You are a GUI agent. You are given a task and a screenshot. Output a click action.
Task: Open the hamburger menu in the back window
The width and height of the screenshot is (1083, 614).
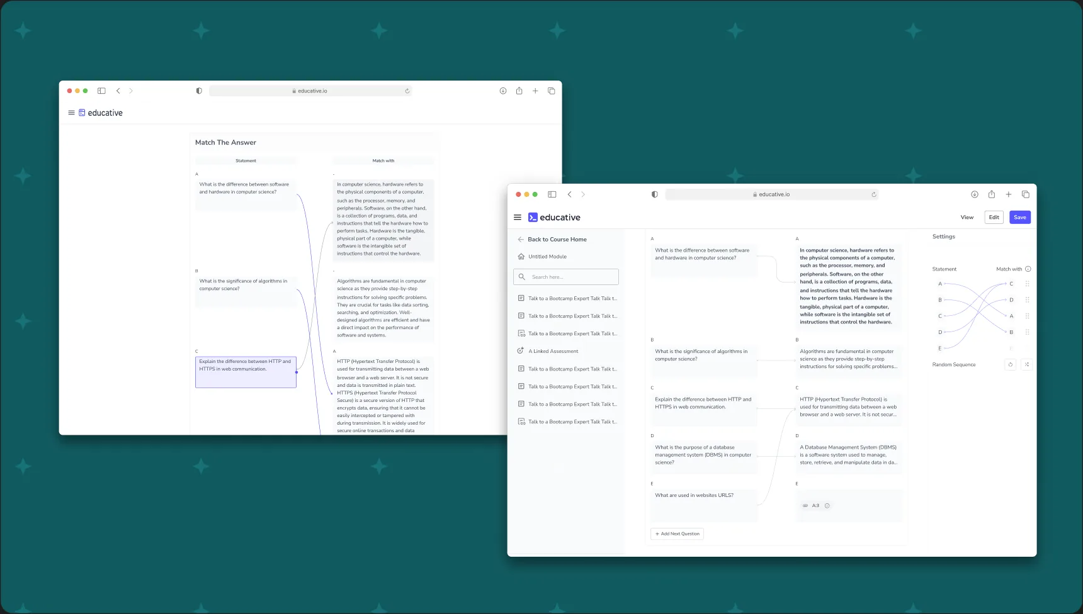click(71, 113)
